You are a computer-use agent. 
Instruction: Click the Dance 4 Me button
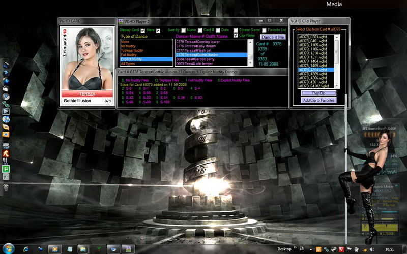click(273, 37)
